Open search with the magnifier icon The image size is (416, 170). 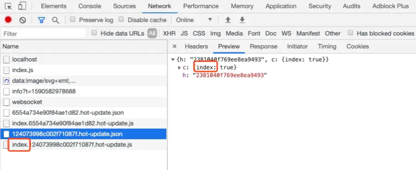click(x=55, y=20)
